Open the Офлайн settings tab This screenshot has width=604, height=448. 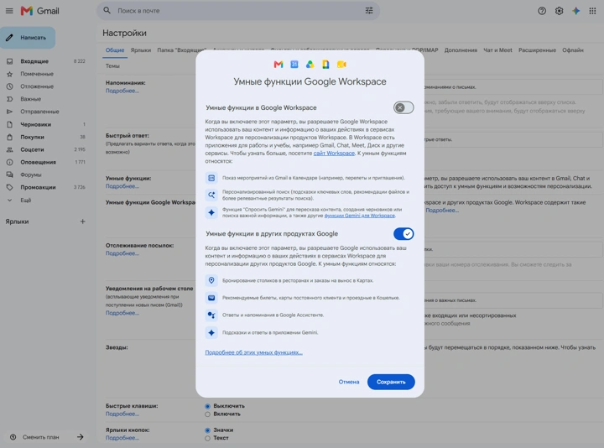pyautogui.click(x=573, y=50)
